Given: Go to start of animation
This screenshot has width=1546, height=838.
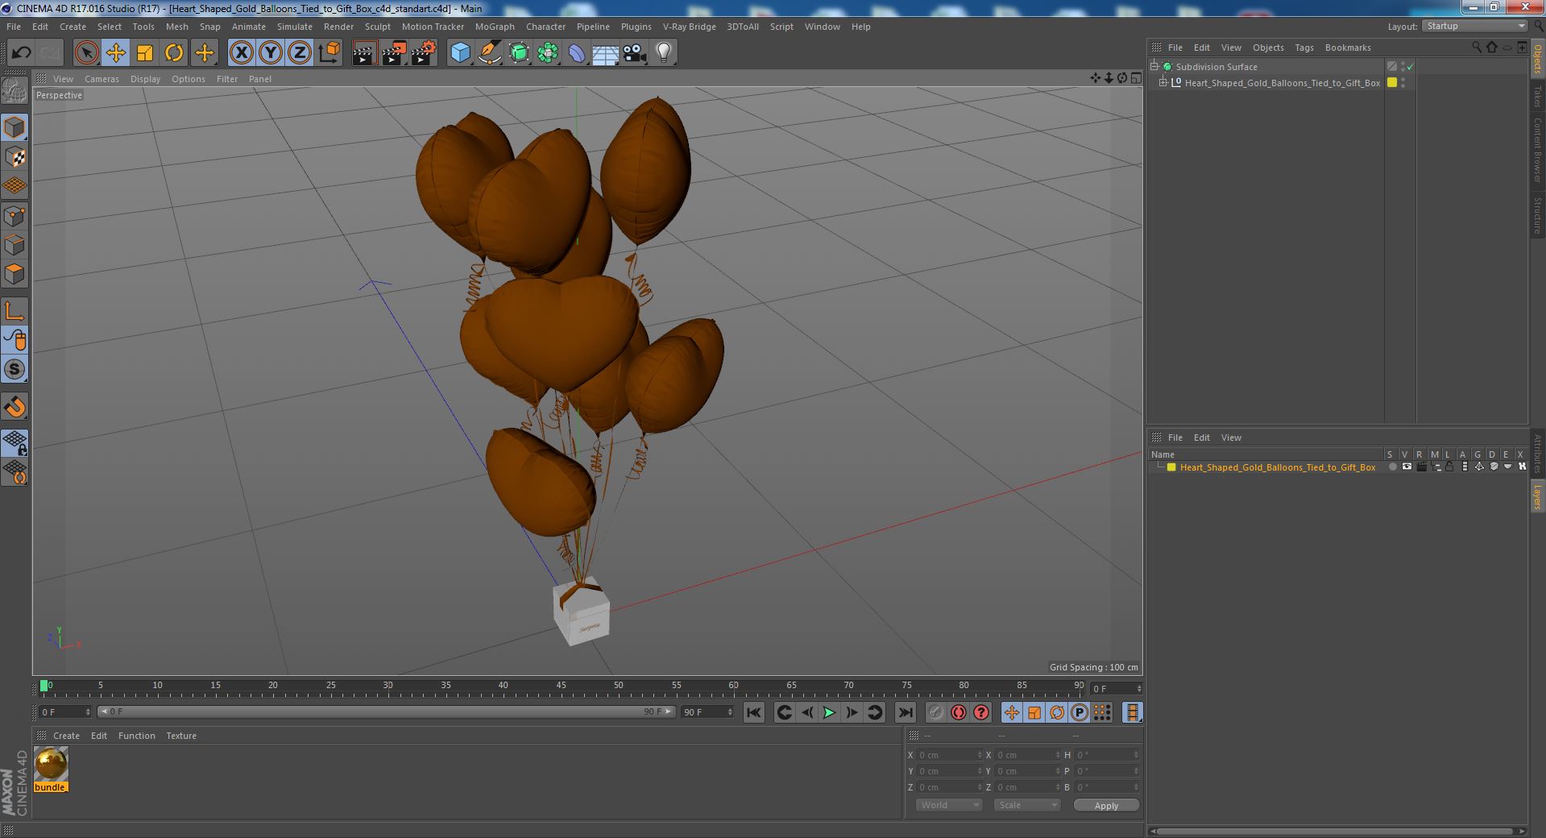Looking at the screenshot, I should point(753,712).
